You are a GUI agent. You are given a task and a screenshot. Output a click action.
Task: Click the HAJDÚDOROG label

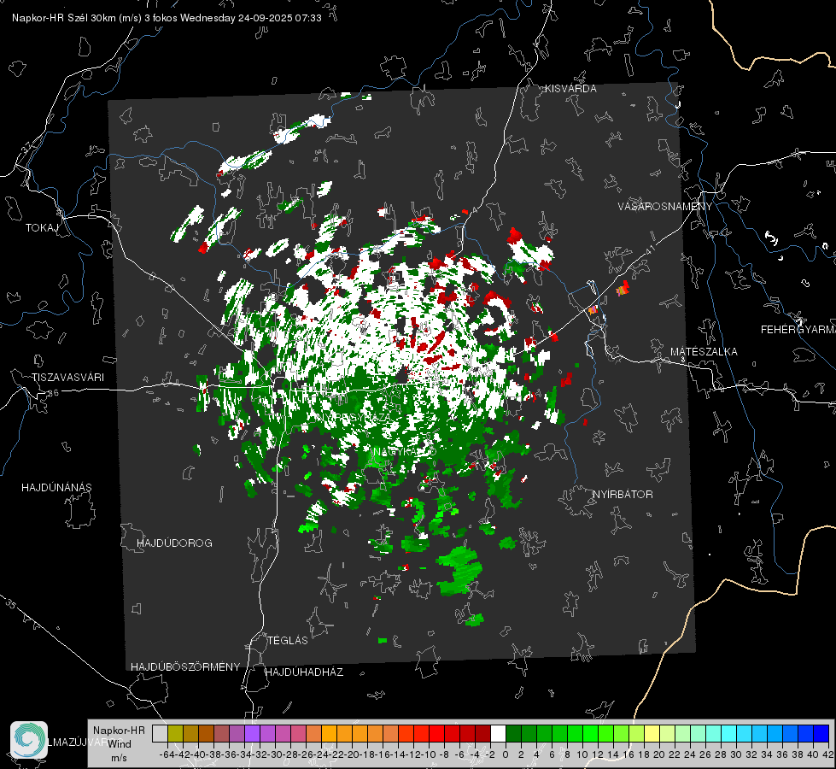pos(174,543)
